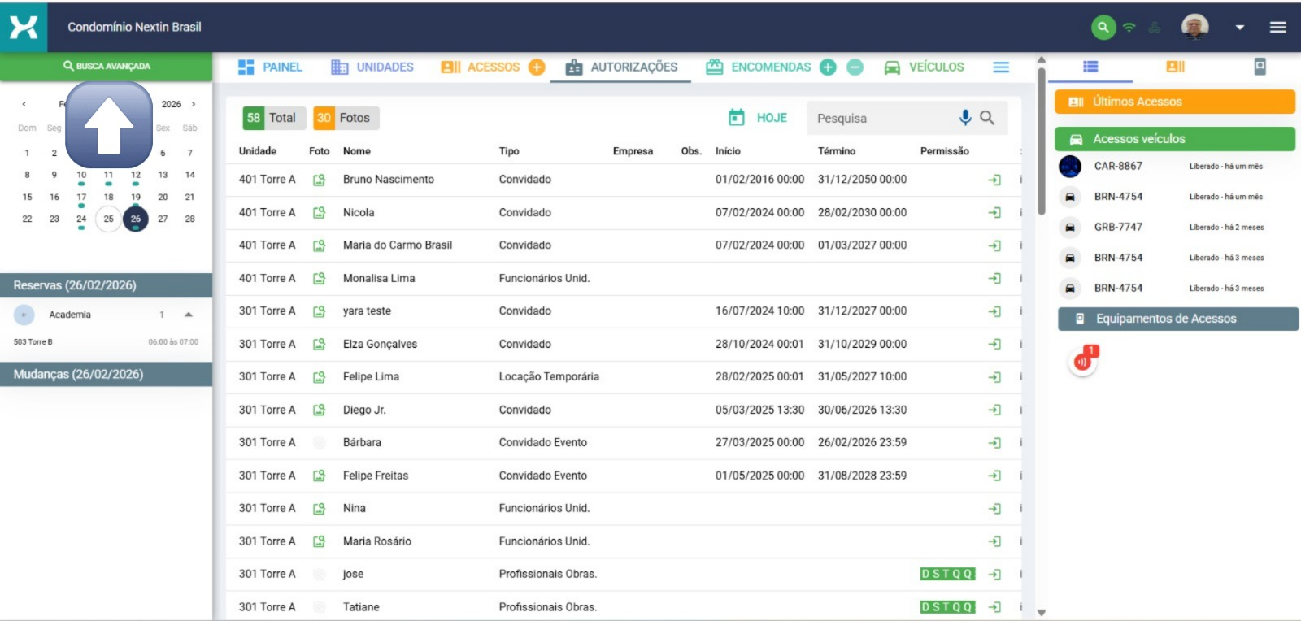Viewport: 1301px width, 621px height.
Task: Click the minus icon beside Encomendas
Action: [x=855, y=67]
